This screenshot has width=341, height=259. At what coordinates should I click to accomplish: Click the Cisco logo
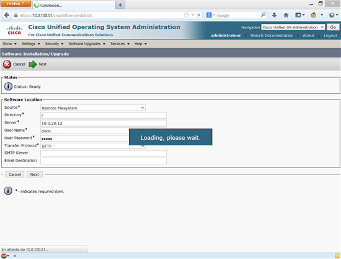point(14,30)
